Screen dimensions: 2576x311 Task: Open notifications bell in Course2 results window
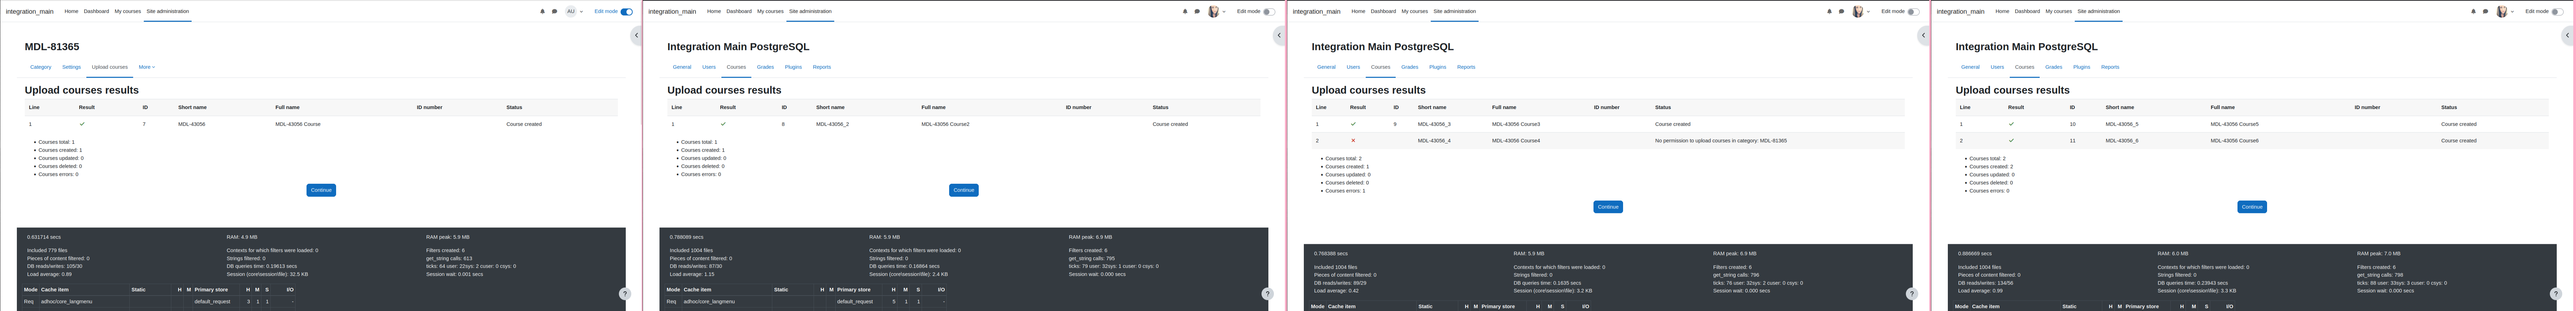point(1185,12)
